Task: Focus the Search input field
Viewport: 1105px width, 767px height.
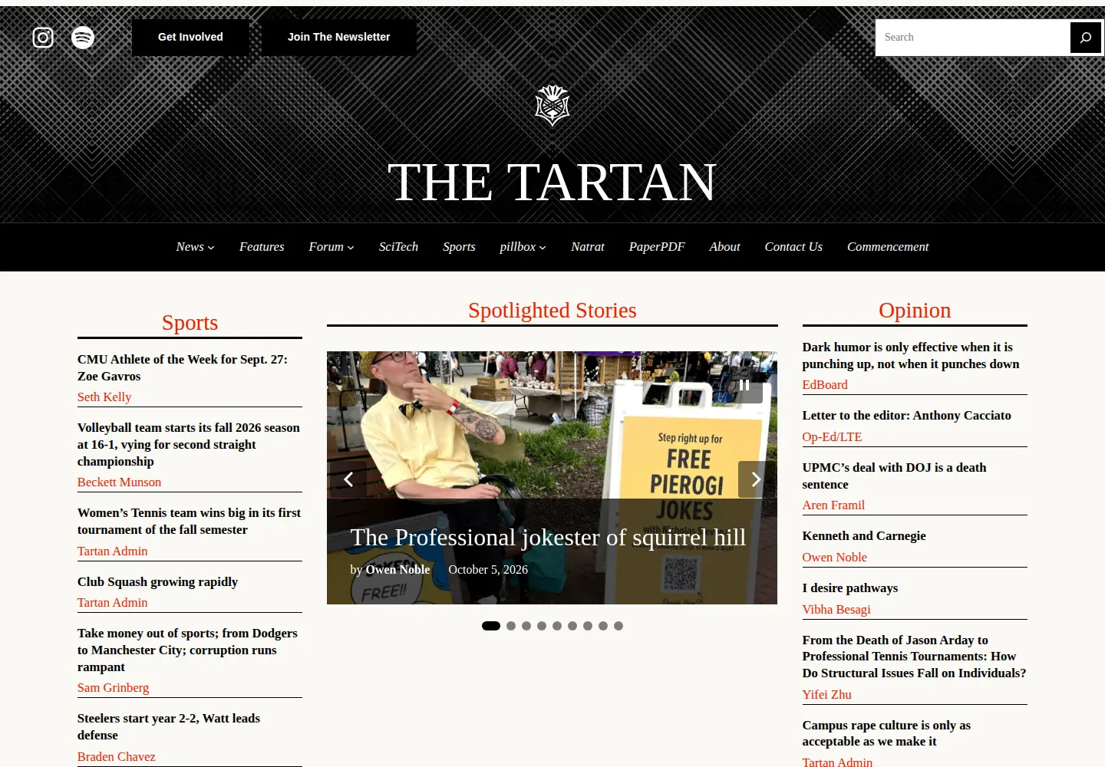Action: tap(973, 37)
